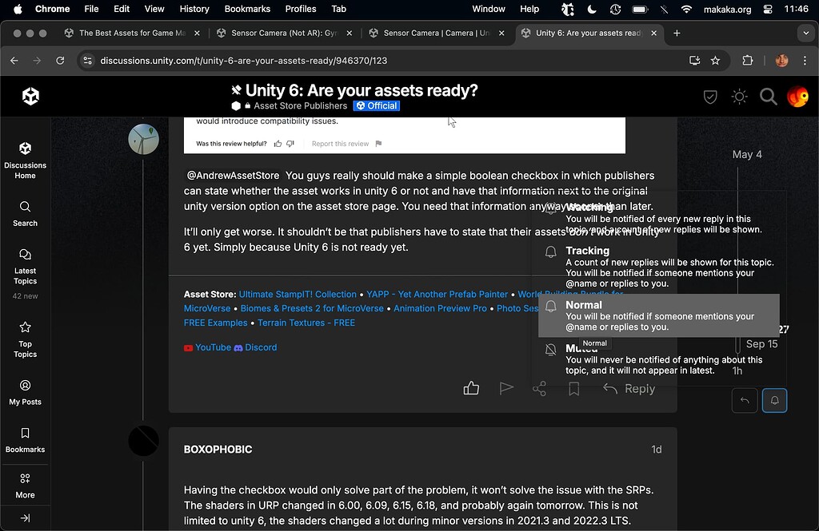The image size is (819, 531).
Task: Click BOXOPHOBIC's black avatar
Action: tap(144, 441)
